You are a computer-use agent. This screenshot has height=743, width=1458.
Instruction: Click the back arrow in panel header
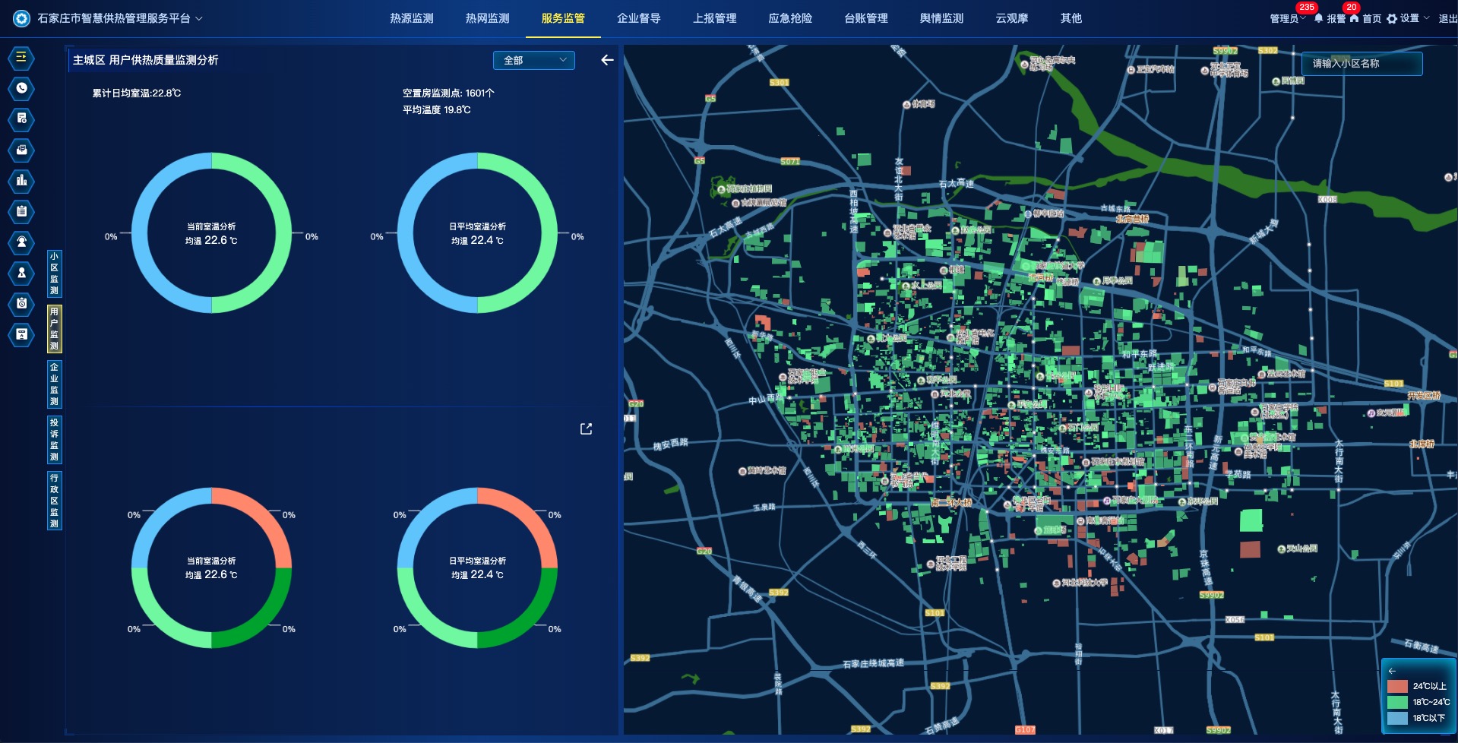tap(607, 60)
